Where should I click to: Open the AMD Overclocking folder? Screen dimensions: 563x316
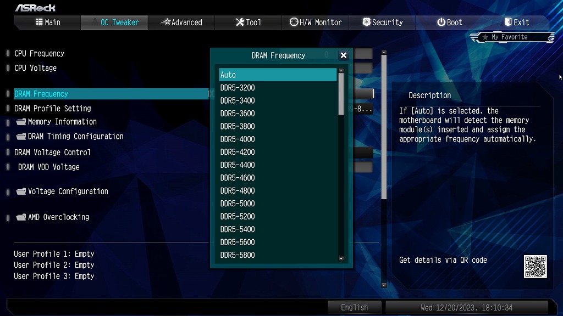[53, 217]
